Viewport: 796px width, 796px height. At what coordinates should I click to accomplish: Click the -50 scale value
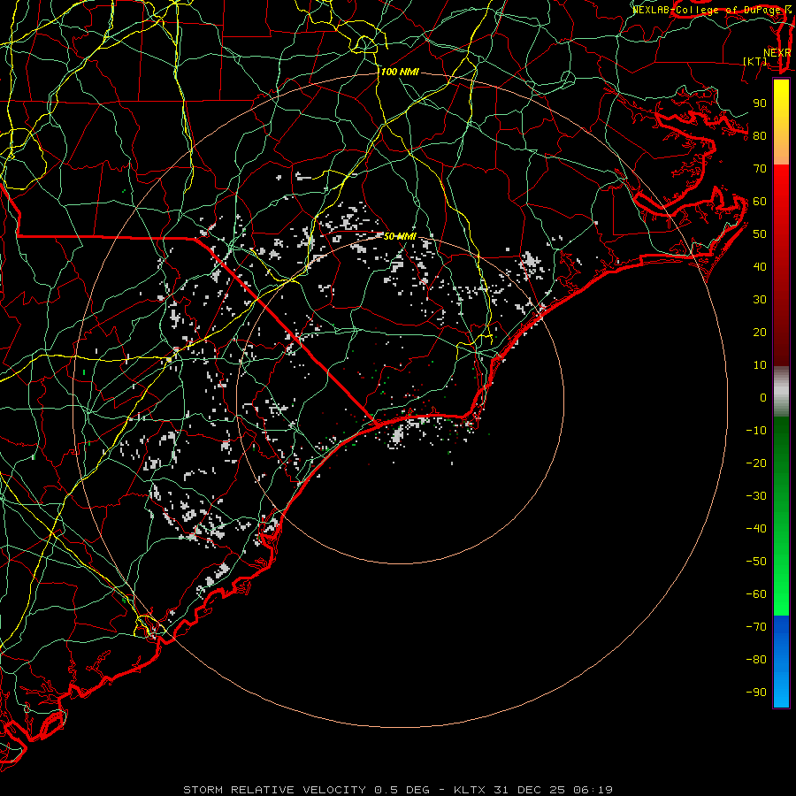(x=756, y=562)
